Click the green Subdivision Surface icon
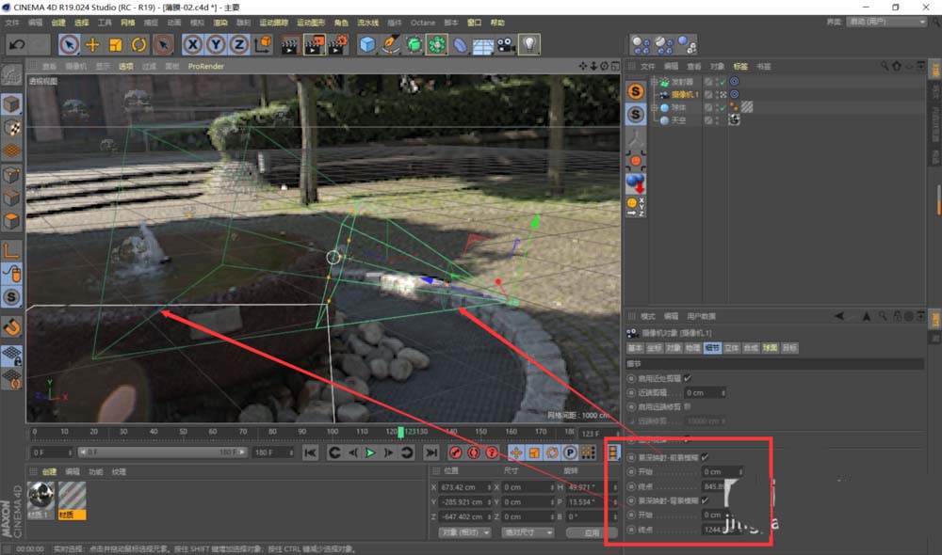Image resolution: width=942 pixels, height=555 pixels. [x=414, y=44]
